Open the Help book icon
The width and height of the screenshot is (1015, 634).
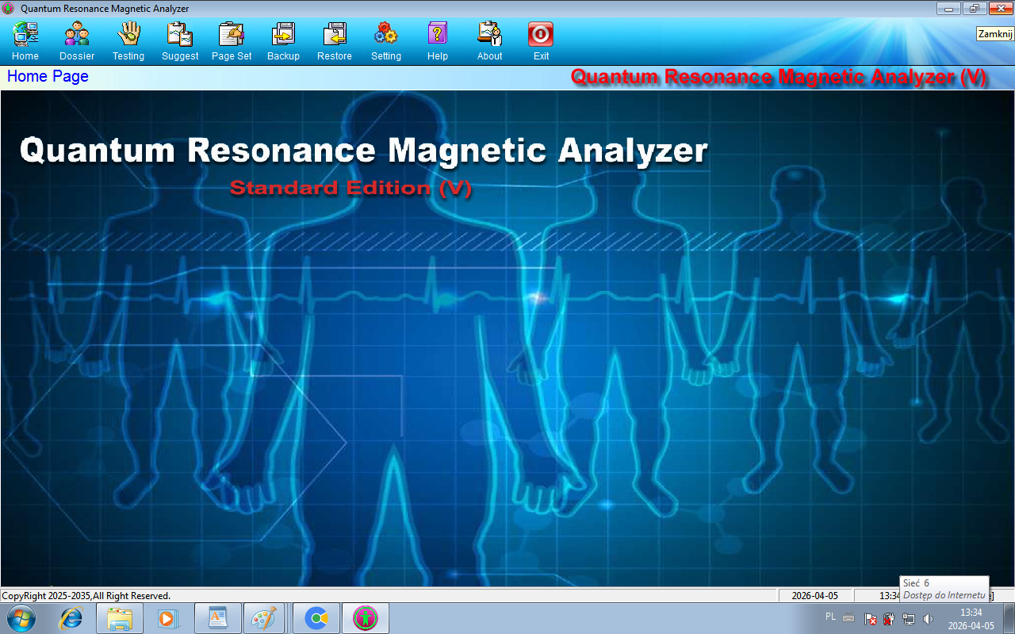[x=438, y=35]
